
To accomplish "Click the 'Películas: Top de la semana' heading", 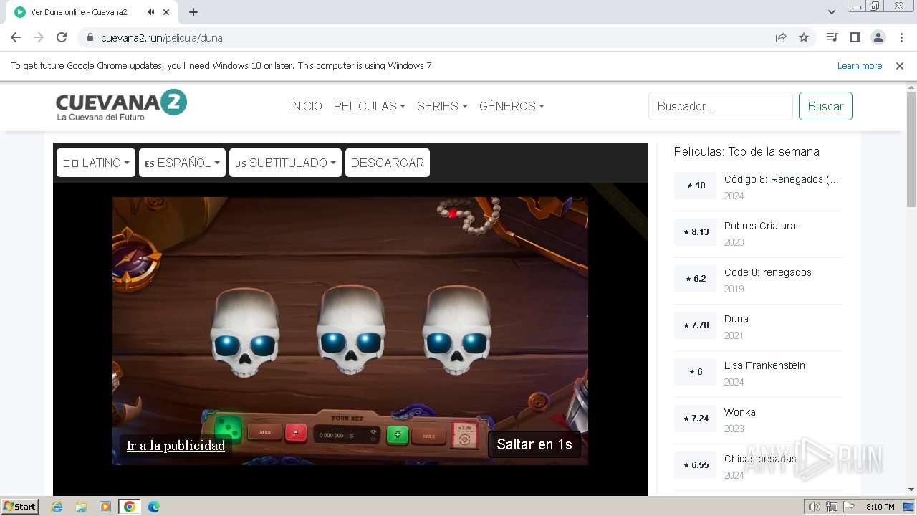I will [x=746, y=151].
